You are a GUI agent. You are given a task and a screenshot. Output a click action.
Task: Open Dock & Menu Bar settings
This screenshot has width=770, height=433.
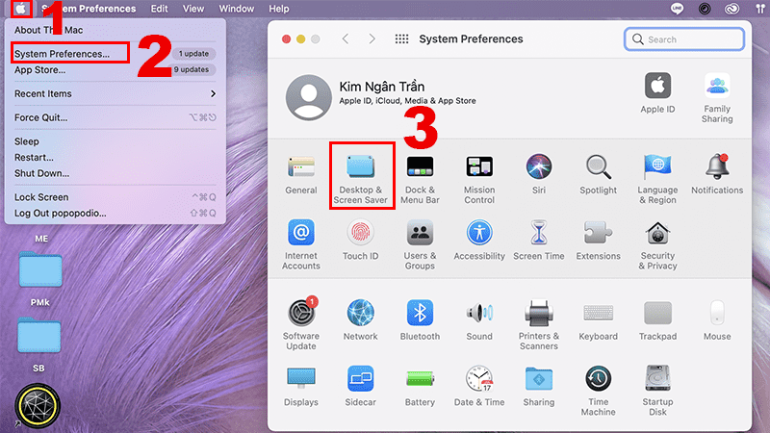tap(420, 179)
